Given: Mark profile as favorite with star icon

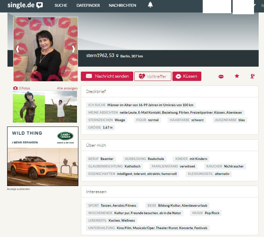Looking at the screenshot, I should tap(237, 76).
